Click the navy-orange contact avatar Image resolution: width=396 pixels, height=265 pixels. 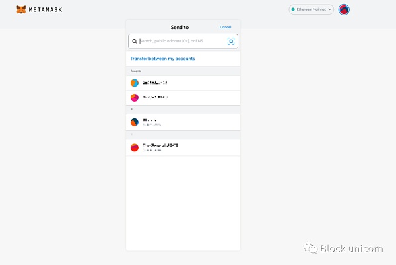(135, 122)
